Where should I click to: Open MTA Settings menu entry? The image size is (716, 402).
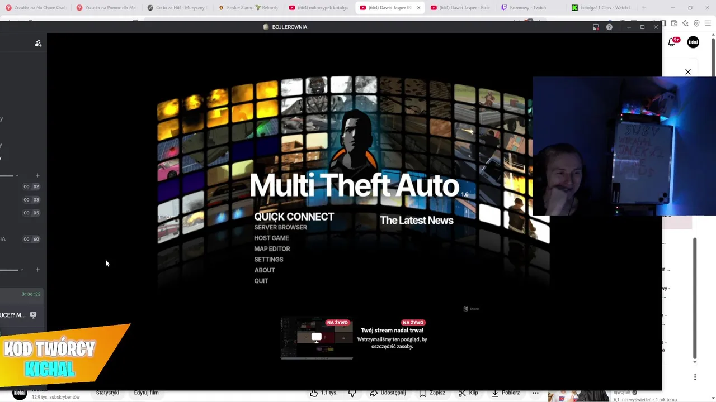pos(268,259)
